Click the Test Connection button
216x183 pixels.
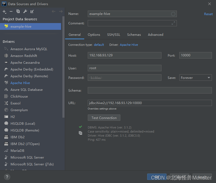[x=104, y=118]
